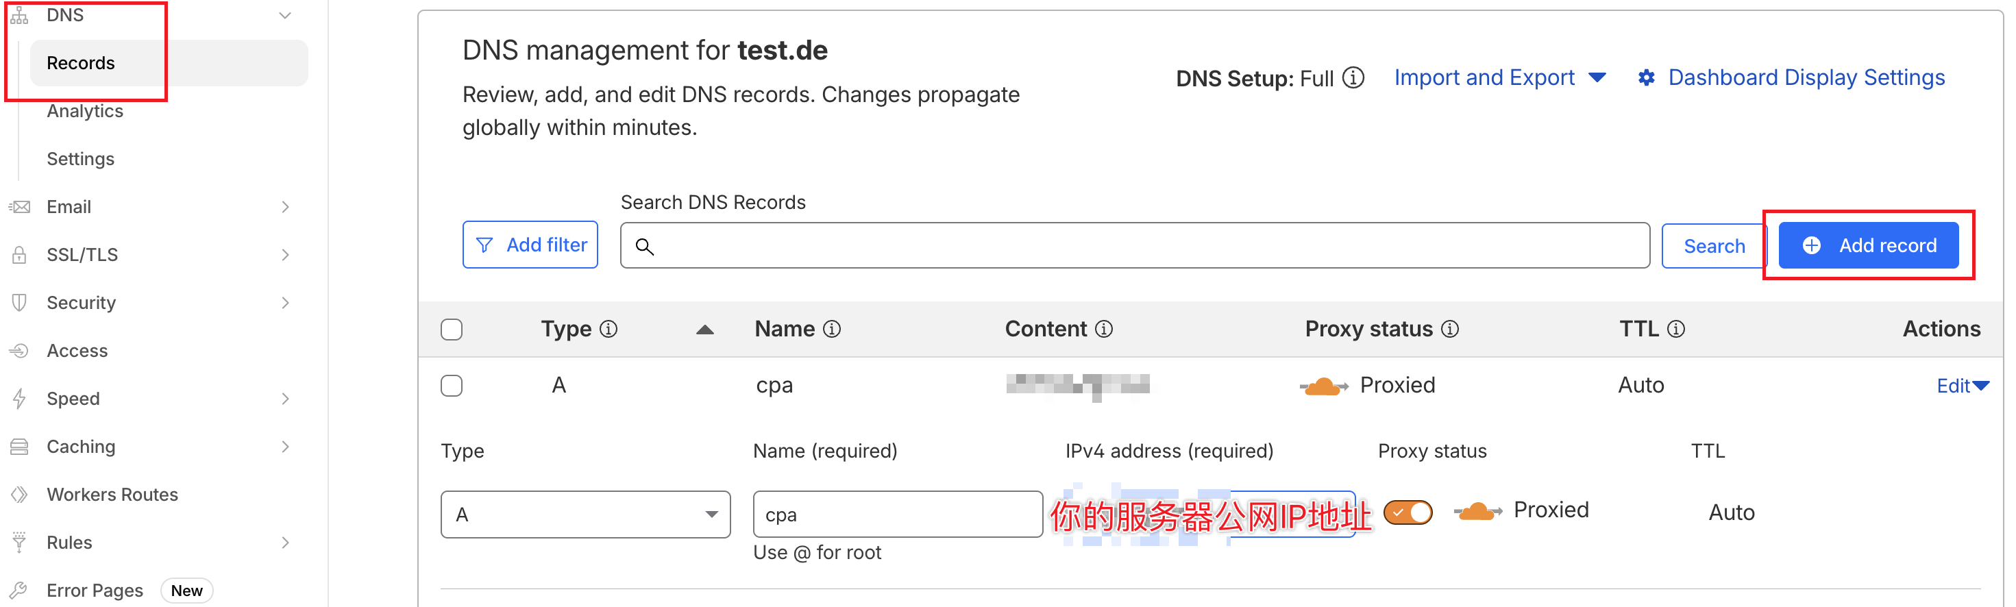Click the Edit link for the cpa record

click(1961, 386)
